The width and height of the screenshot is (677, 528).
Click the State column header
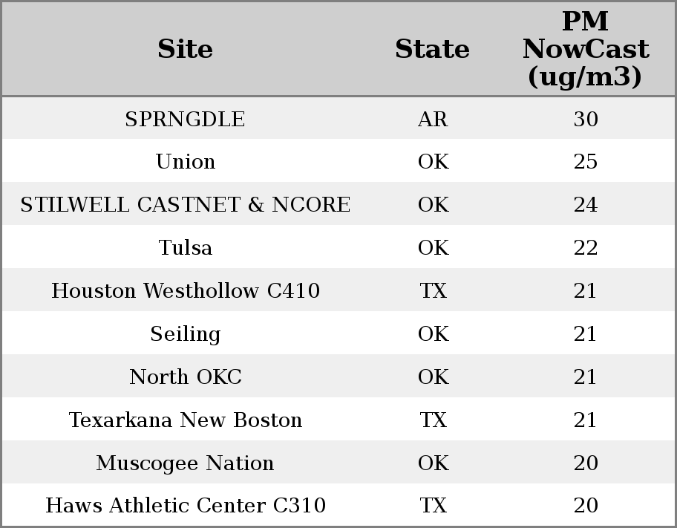click(432, 49)
